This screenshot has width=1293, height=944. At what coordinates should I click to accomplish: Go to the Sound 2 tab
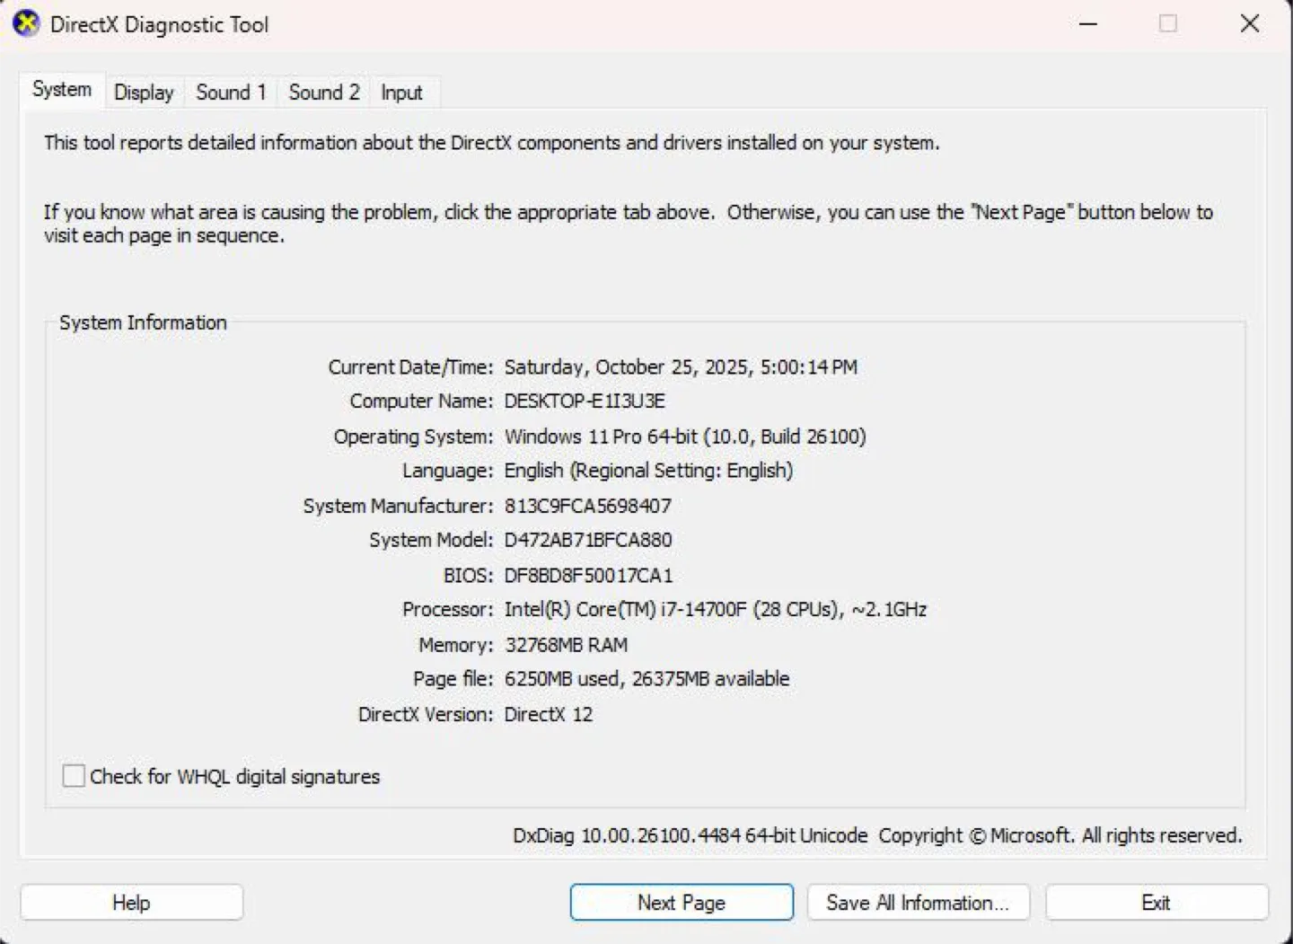(323, 93)
